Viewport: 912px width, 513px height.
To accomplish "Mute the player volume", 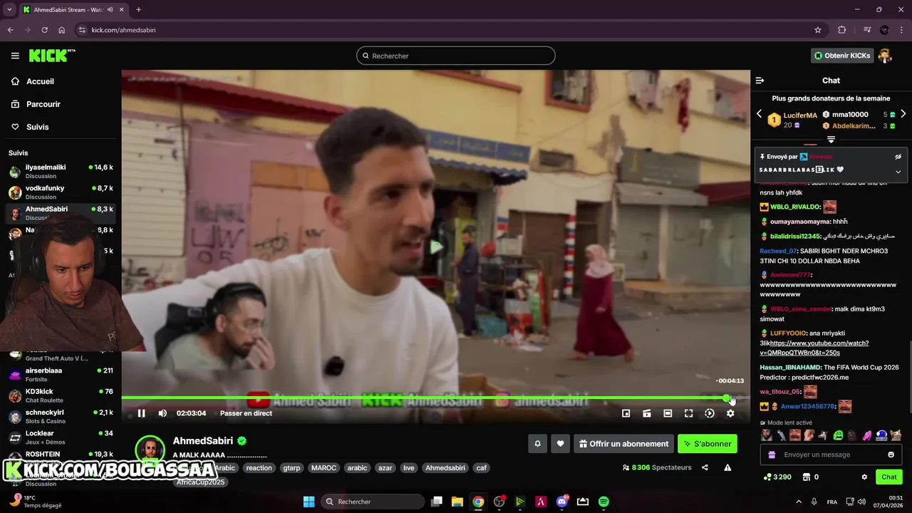I will (x=162, y=413).
